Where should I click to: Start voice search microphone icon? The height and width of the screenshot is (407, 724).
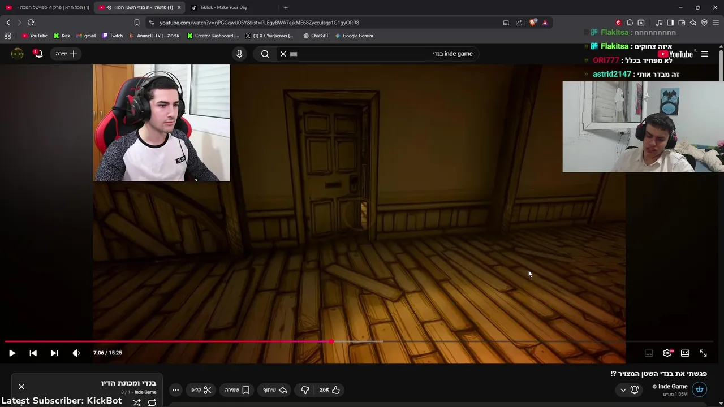[x=239, y=54]
